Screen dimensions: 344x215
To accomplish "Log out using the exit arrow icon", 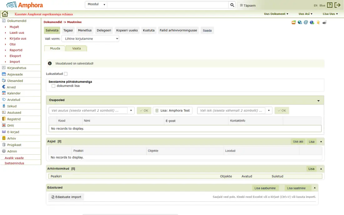I will [337, 5].
